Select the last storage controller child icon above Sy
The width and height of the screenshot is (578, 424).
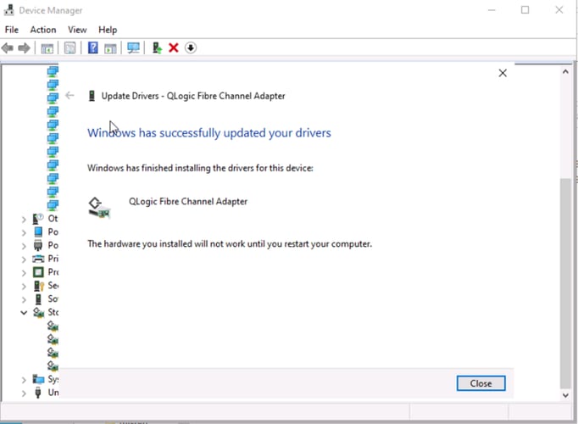[53, 365]
